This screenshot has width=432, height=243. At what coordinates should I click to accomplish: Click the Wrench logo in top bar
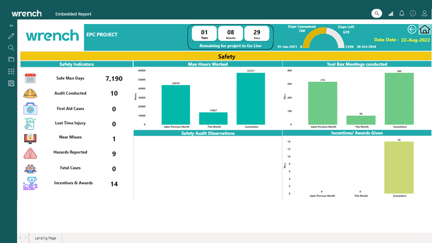coord(27,14)
